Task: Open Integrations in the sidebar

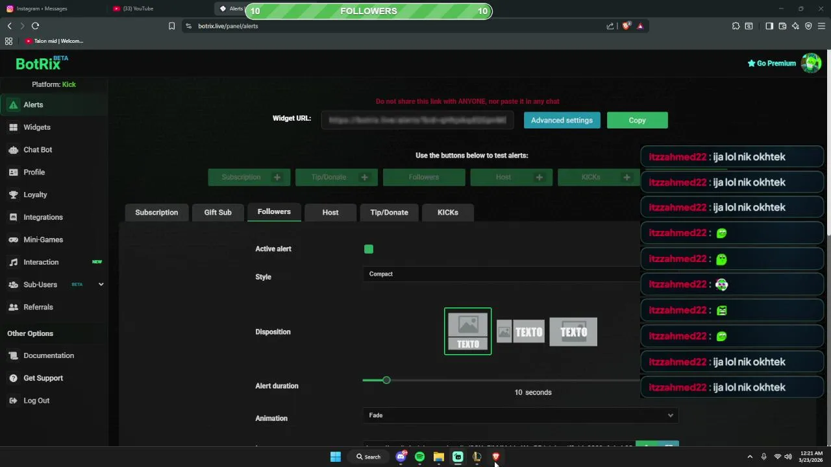Action: click(x=43, y=217)
